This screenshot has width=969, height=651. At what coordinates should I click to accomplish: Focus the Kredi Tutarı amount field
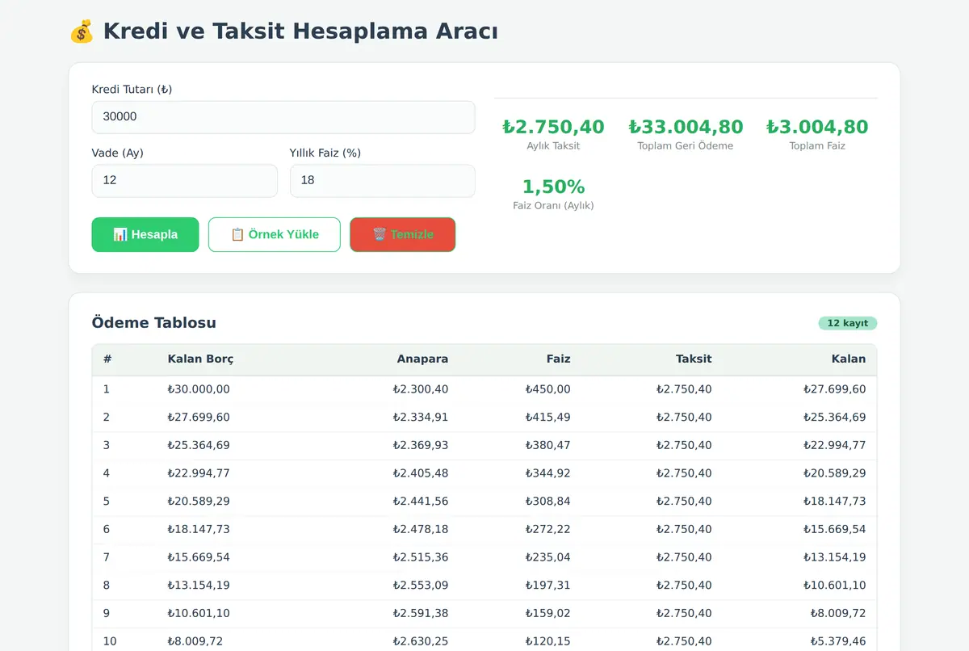click(x=283, y=117)
